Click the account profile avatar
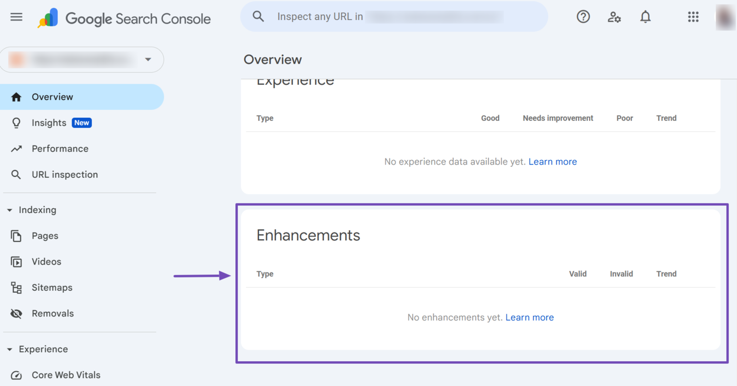The height and width of the screenshot is (386, 737). click(725, 17)
